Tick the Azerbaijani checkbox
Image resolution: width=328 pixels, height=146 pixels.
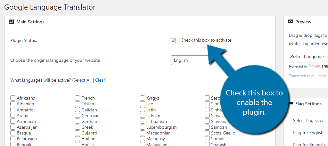point(13,127)
